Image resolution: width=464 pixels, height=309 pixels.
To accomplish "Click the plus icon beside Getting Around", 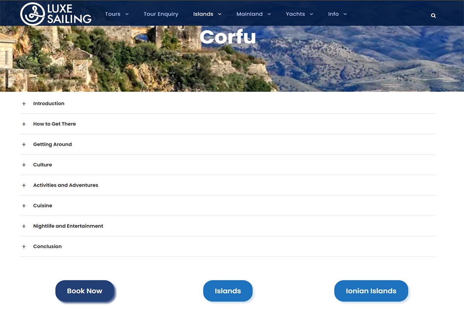I will (24, 144).
